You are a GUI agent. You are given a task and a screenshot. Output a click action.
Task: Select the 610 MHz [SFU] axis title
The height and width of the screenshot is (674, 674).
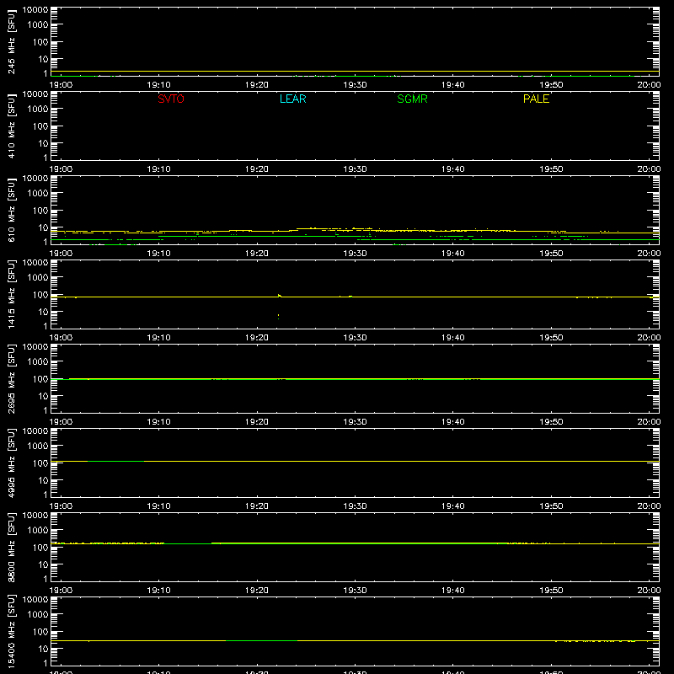click(x=11, y=211)
